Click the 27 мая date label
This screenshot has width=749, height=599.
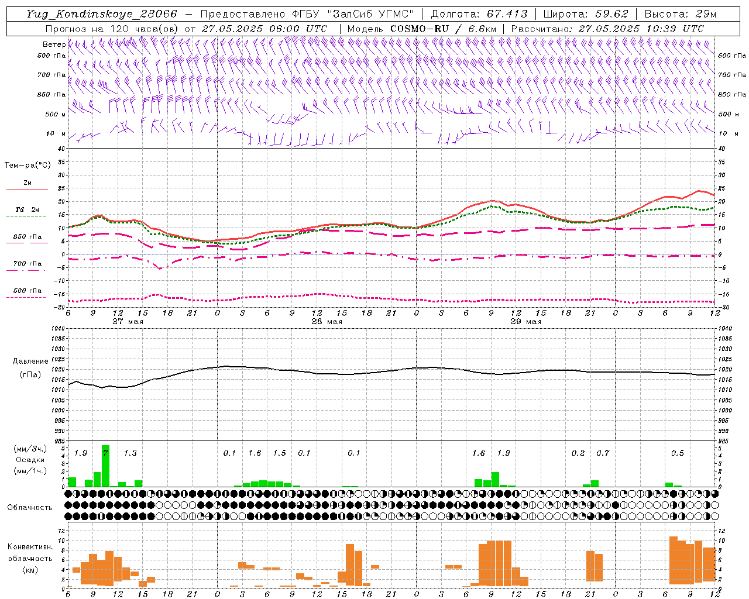[x=128, y=322]
